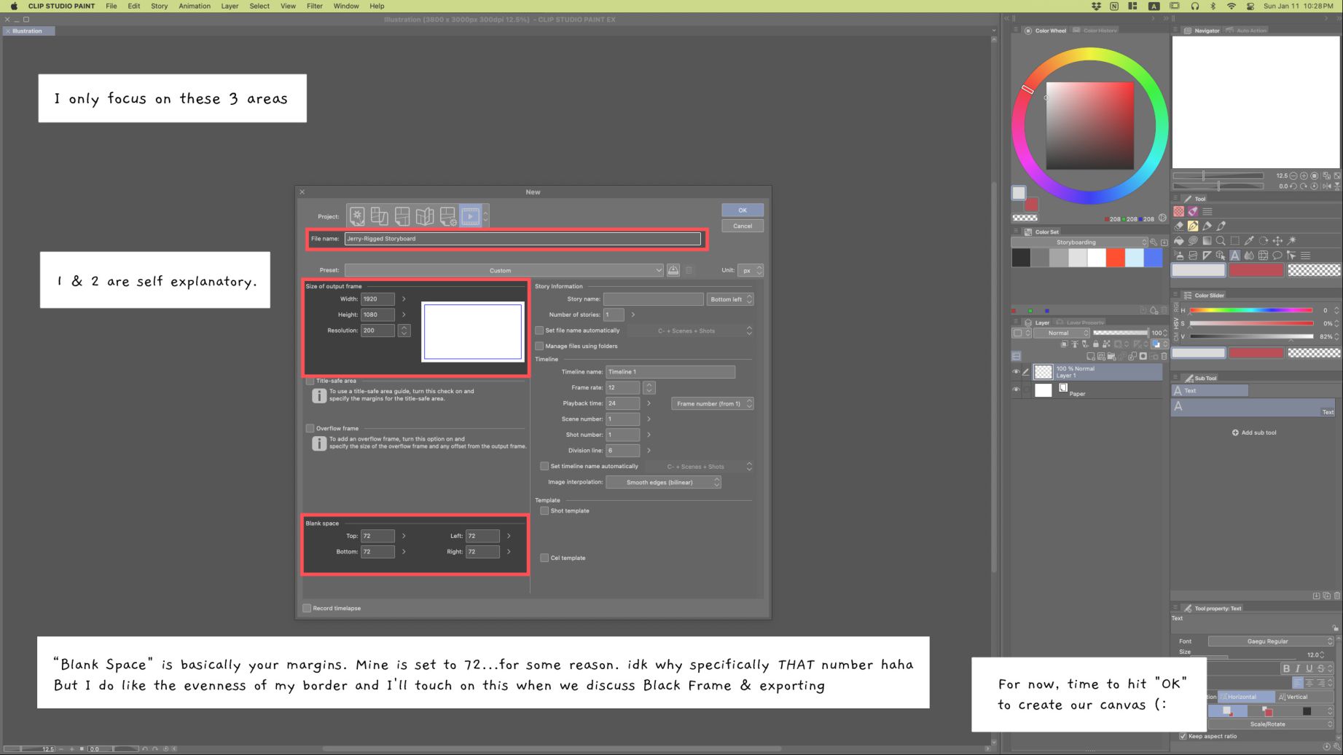Click OK to create the canvas
Viewport: 1343px width, 755px height.
click(743, 210)
